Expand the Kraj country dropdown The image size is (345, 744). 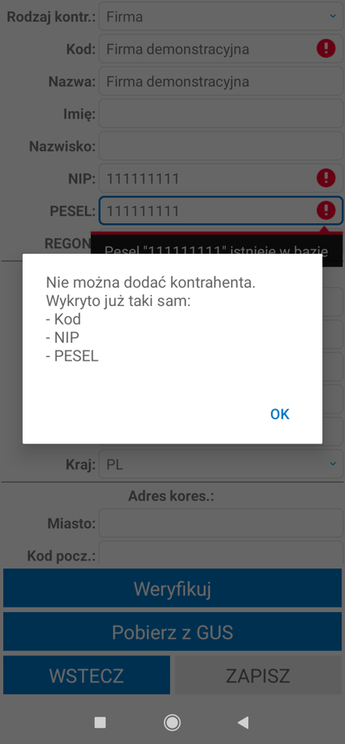coord(221,464)
